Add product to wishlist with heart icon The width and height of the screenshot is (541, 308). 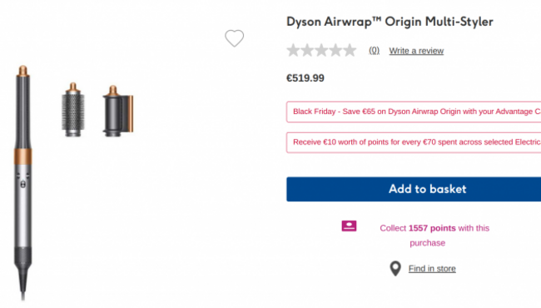(234, 38)
